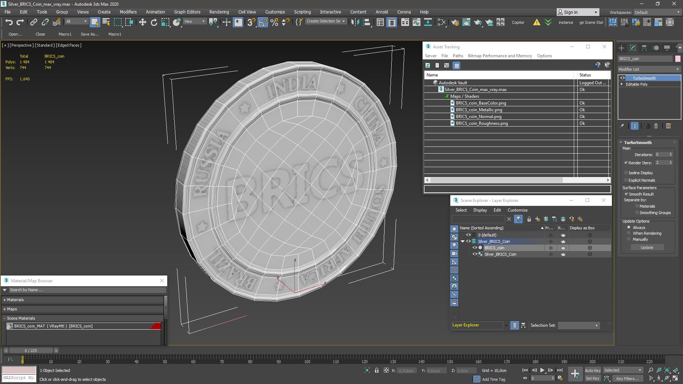This screenshot has height=384, width=683.
Task: Enable Explicit Normals checkbox
Action: (626, 180)
